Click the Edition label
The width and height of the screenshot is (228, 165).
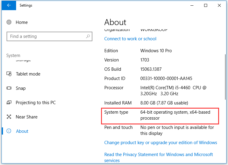111,51
